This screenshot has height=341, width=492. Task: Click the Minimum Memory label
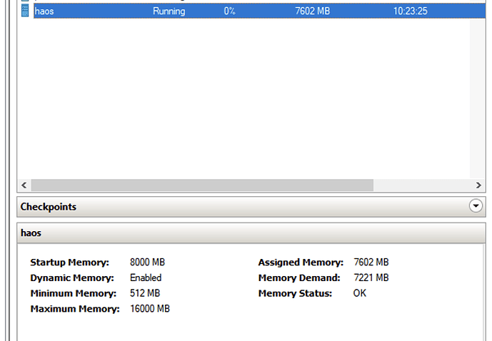click(x=74, y=293)
